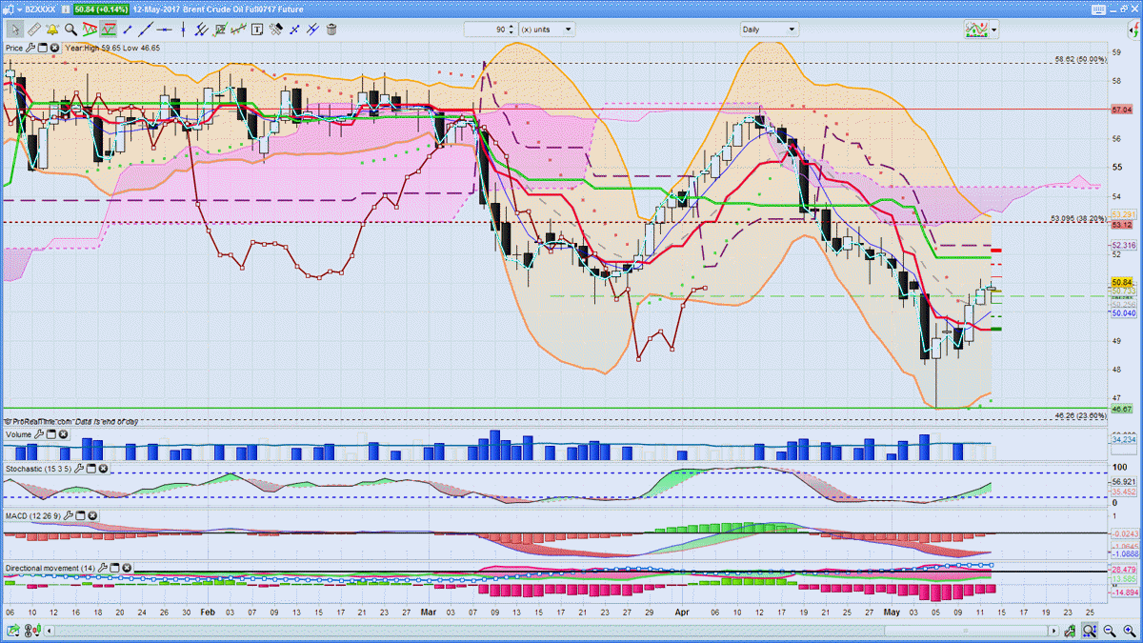Open Stochastic indicator wrench settings
The width and height of the screenshot is (1143, 643).
(79, 469)
